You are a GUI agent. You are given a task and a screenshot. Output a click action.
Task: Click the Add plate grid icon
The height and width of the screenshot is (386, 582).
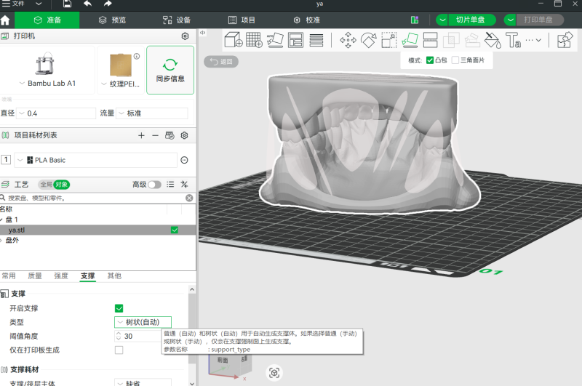pos(254,40)
